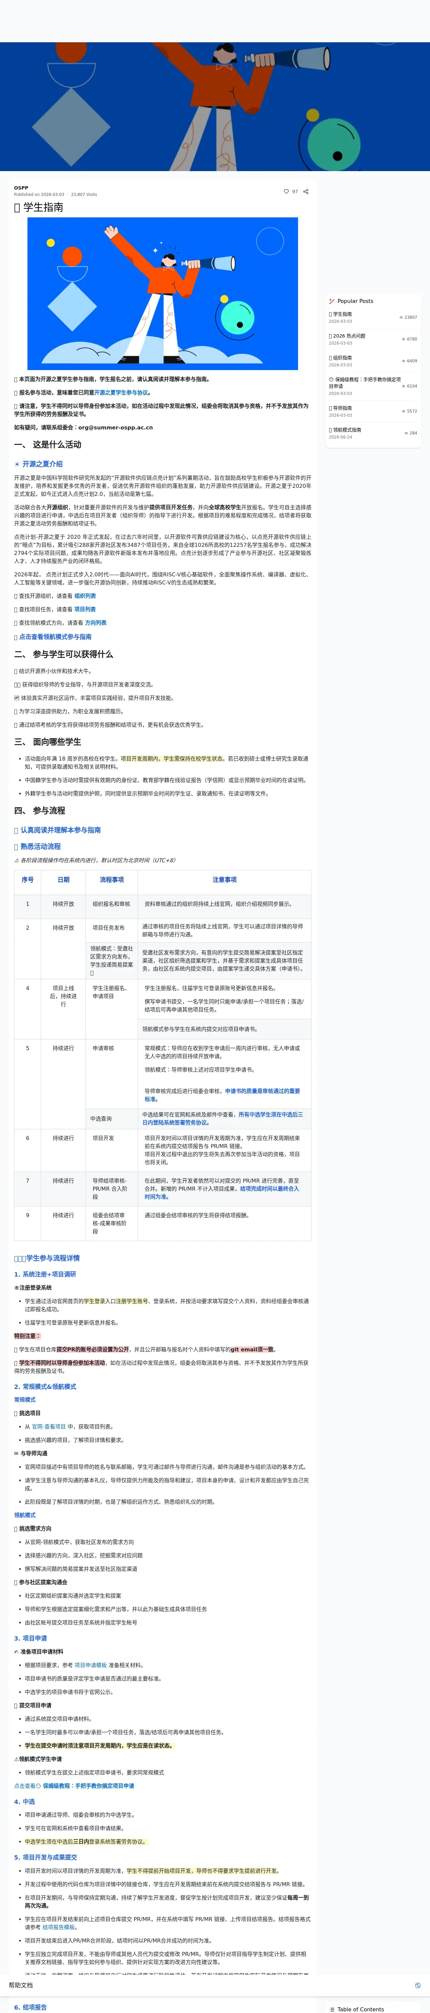Image resolution: width=430 pixels, height=2013 pixels.
Task: Click the heading 一、 这是什么活动
Action: point(48,445)
